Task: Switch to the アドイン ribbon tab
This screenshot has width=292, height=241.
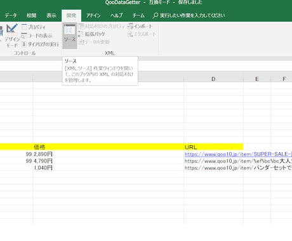Action: [93, 15]
